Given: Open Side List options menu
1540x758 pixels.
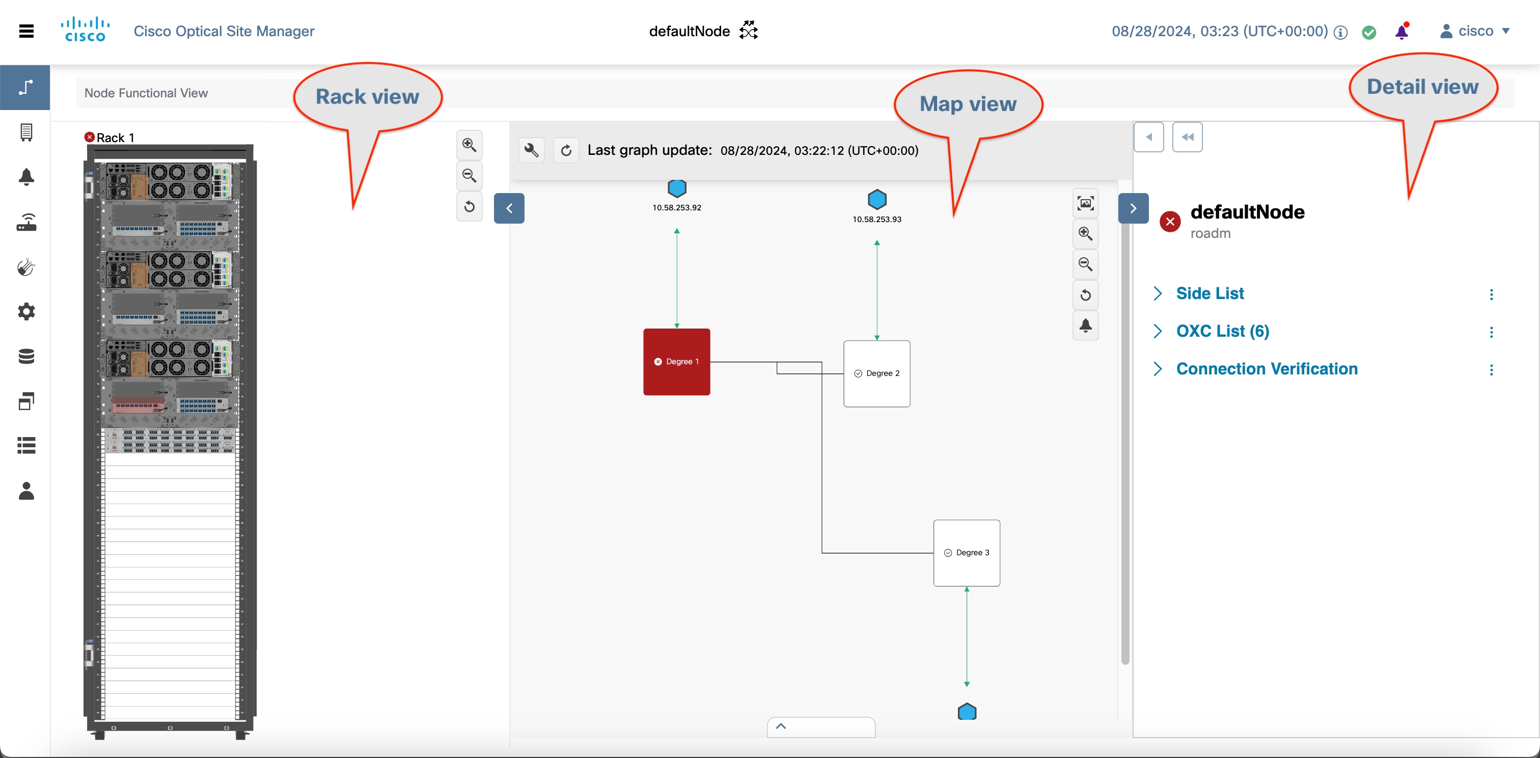Looking at the screenshot, I should point(1492,294).
